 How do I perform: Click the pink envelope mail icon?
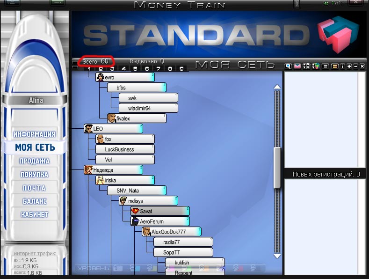click(297, 66)
